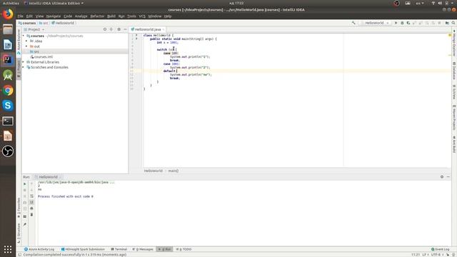
Task: Toggle tool window bars icon in status bar
Action: coord(19,254)
